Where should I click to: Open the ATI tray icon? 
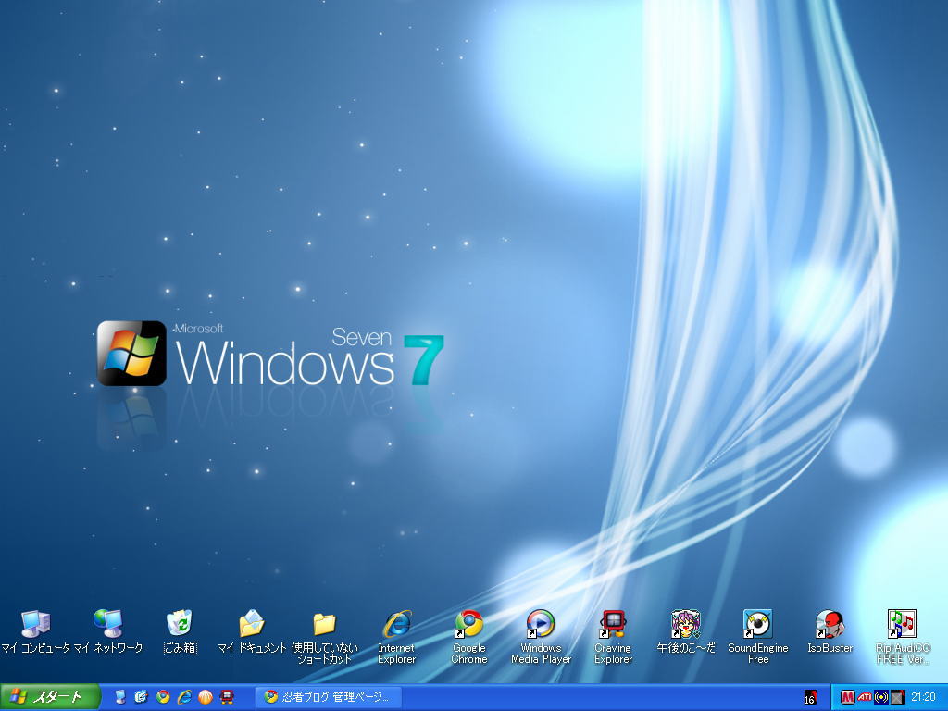865,697
